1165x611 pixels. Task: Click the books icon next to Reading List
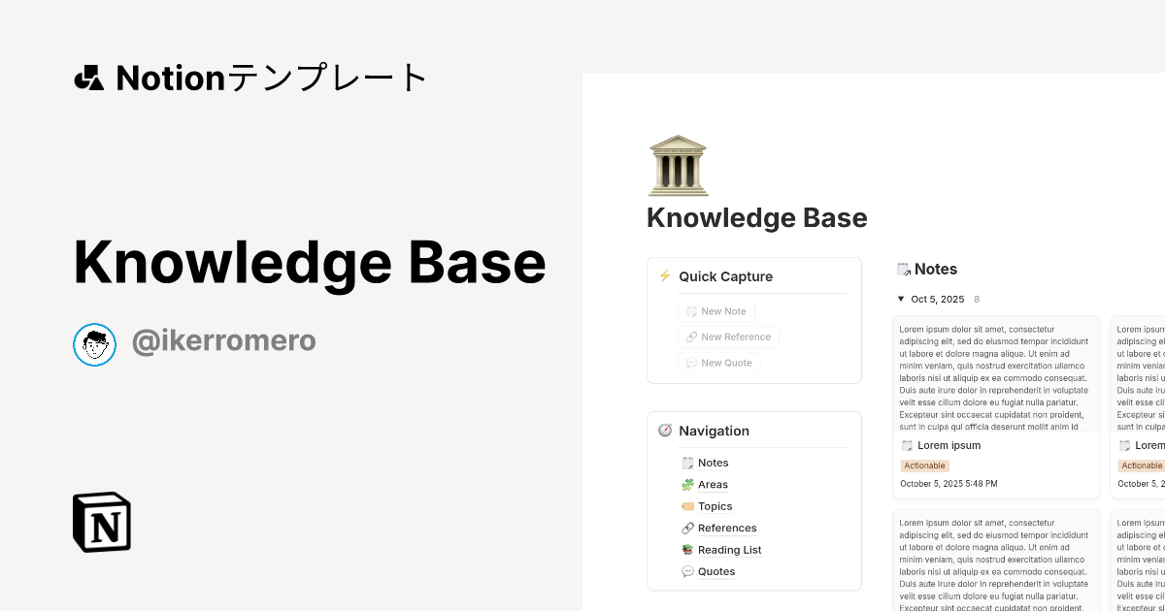[687, 550]
